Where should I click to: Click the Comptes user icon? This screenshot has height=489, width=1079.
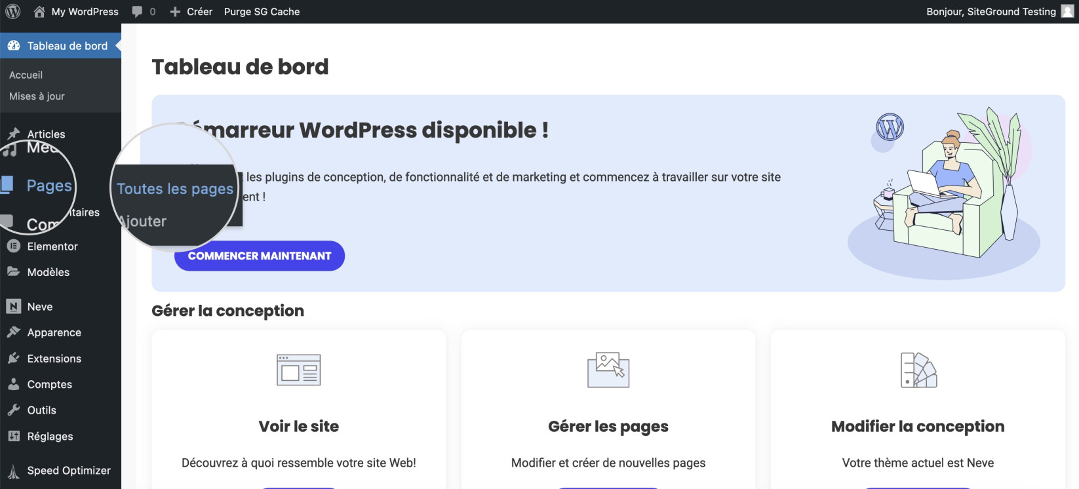click(14, 384)
